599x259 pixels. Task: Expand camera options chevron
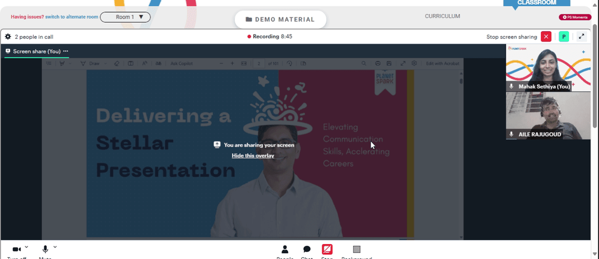click(x=26, y=247)
